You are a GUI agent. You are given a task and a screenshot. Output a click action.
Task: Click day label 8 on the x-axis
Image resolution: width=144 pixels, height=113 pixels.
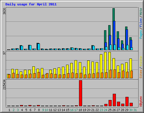[39, 110]
